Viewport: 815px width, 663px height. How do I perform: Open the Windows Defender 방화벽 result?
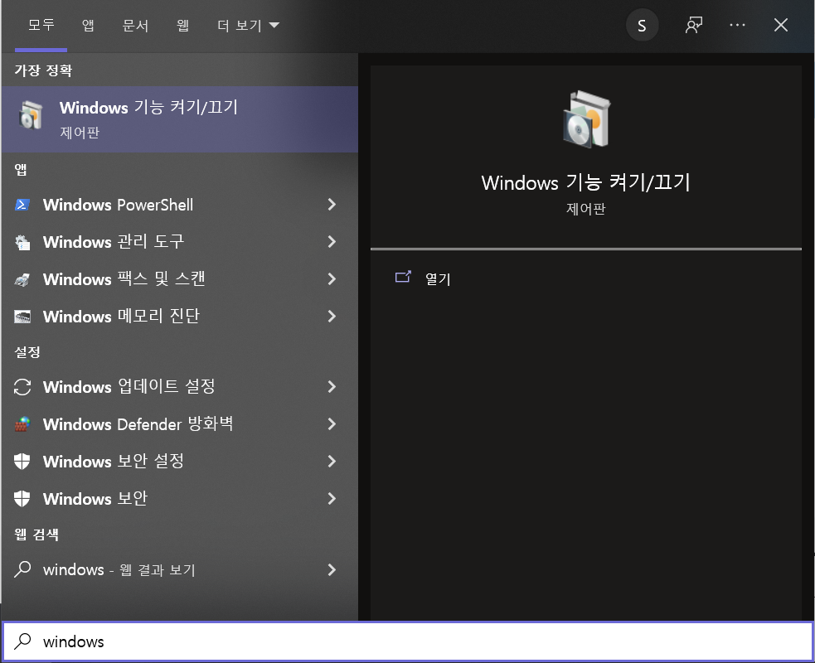click(x=180, y=424)
